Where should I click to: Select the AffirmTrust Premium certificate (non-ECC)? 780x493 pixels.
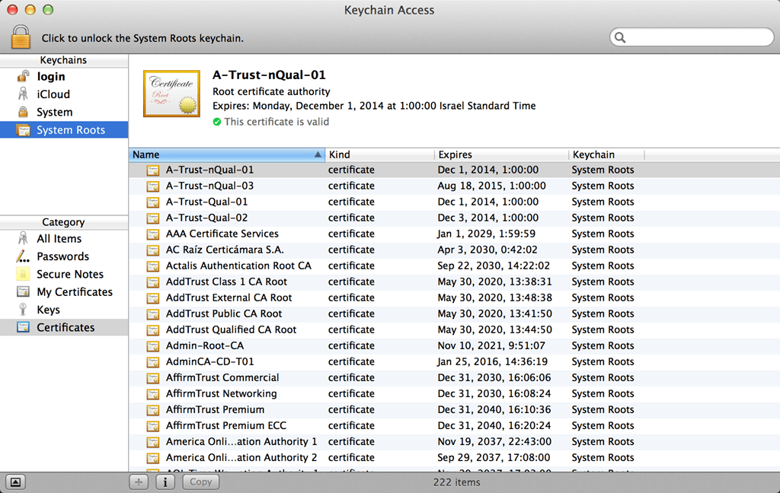click(x=454, y=410)
